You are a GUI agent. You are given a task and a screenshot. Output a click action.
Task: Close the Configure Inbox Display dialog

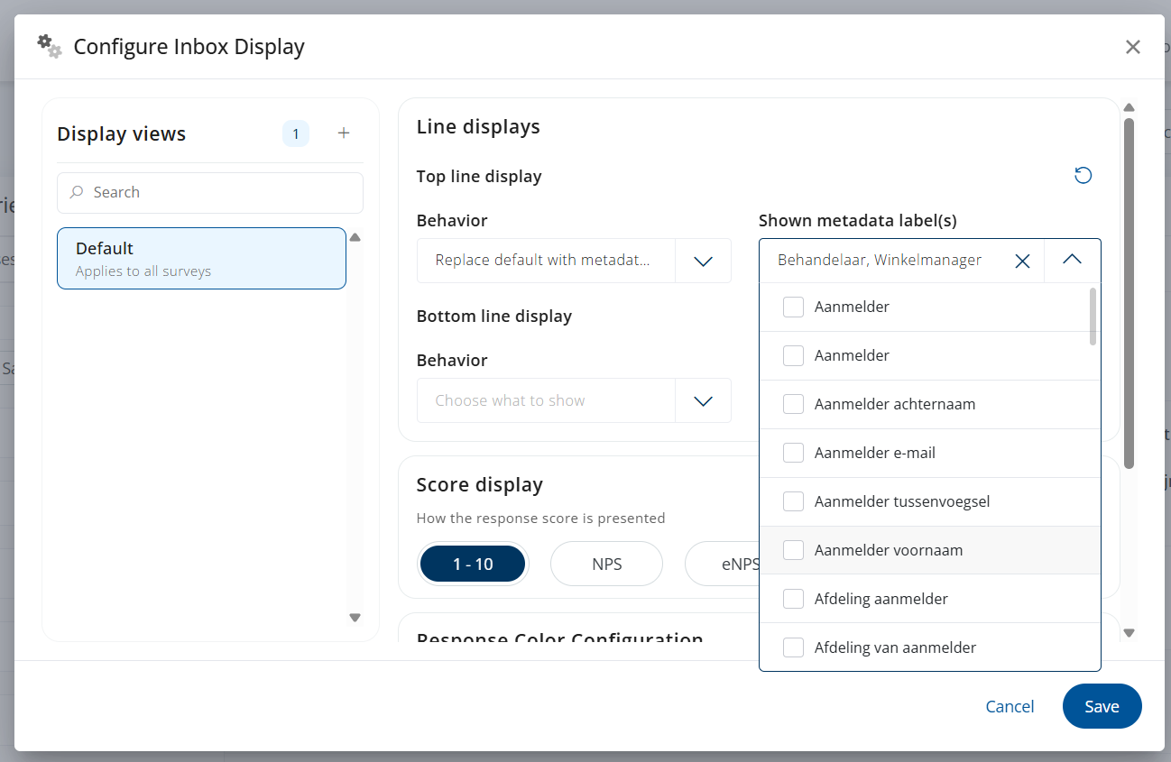(1133, 47)
